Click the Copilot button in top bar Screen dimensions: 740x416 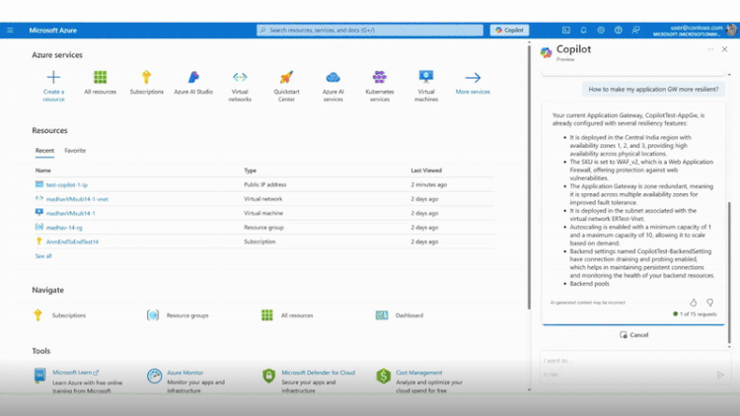(x=509, y=31)
